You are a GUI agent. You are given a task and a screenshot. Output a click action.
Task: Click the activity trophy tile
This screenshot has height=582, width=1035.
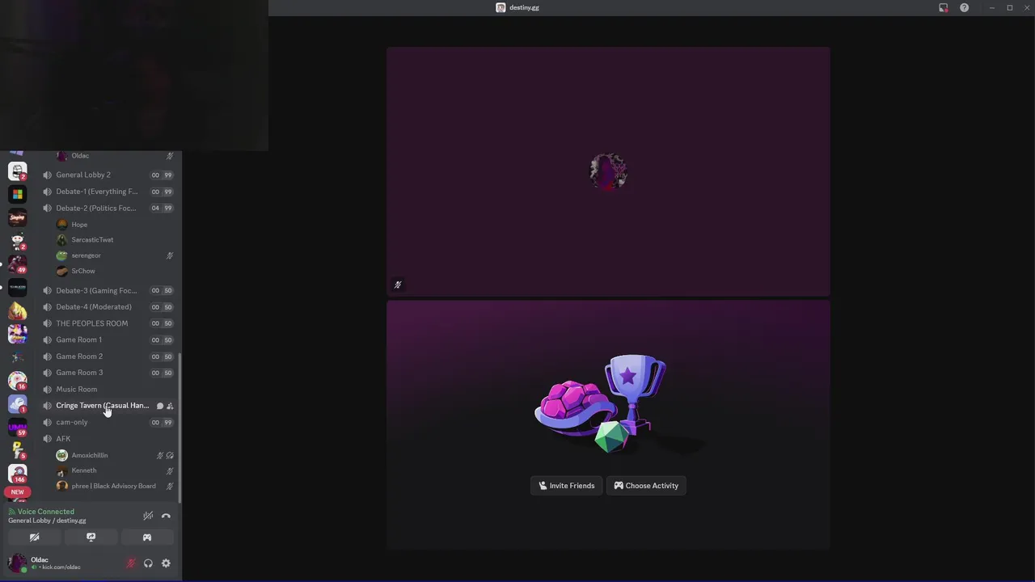[608, 424]
